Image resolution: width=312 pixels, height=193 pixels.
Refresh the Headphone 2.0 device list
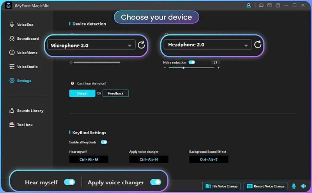click(x=257, y=44)
